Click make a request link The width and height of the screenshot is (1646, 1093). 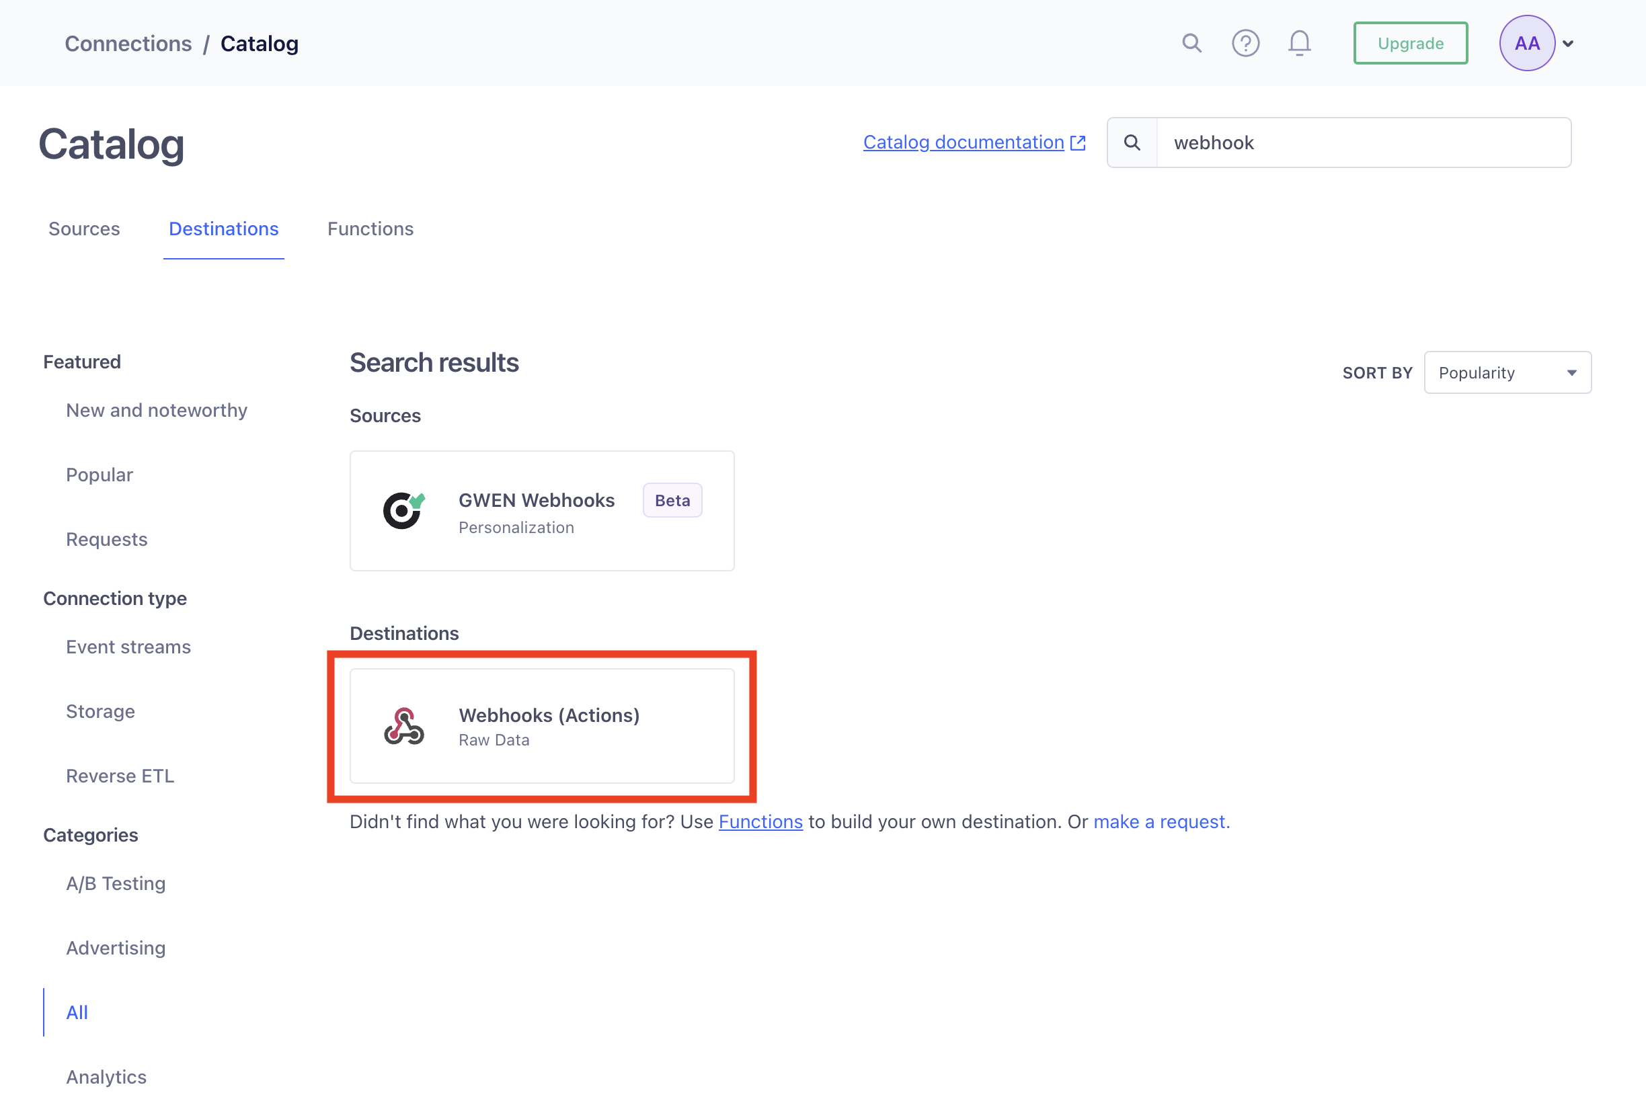point(1161,822)
